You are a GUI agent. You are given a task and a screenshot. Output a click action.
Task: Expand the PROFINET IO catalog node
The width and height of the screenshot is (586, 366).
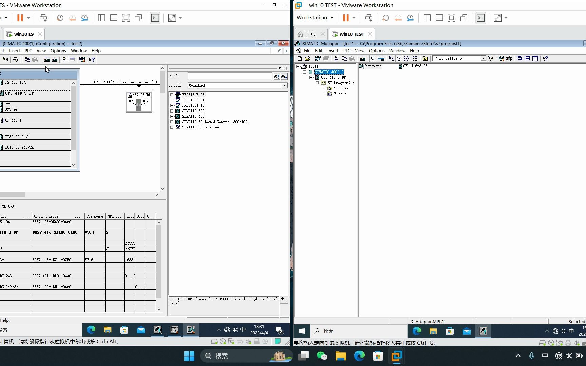point(172,106)
